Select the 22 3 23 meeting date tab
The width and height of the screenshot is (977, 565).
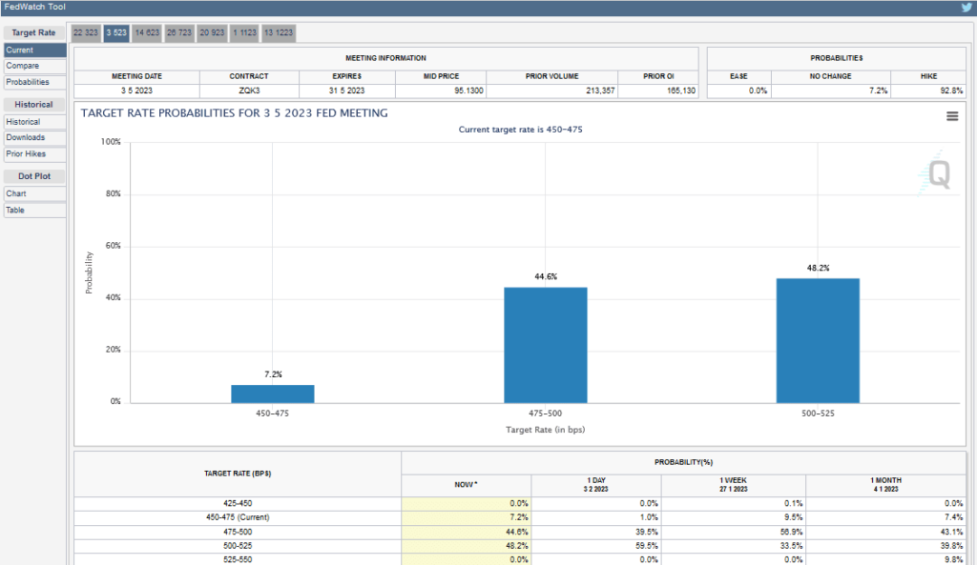84,32
